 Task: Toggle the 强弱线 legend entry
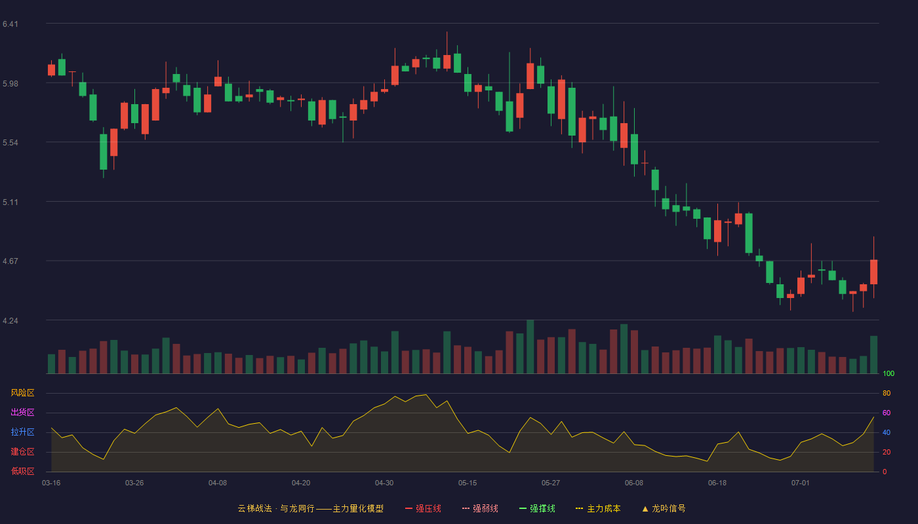[480, 508]
